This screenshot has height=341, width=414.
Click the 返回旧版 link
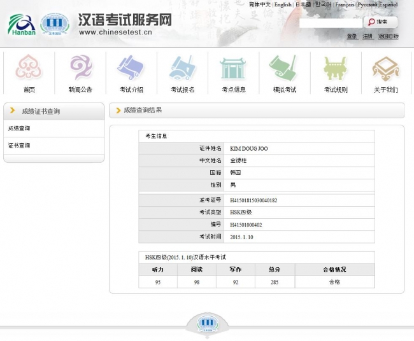tap(388, 36)
